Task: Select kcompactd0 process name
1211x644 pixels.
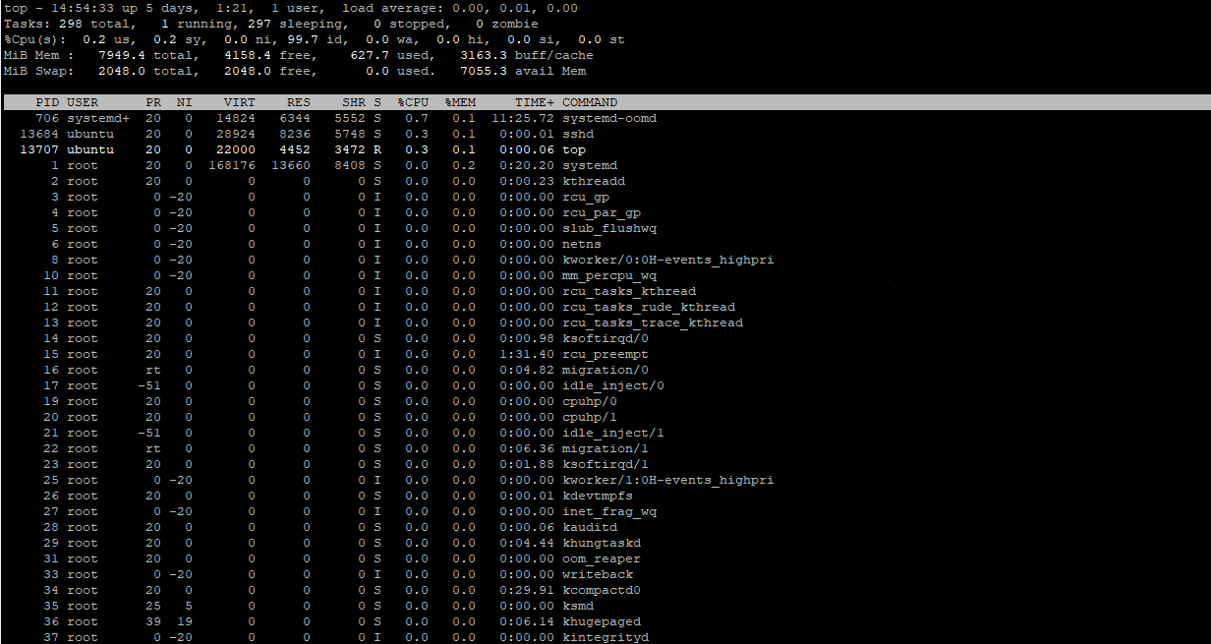Action: (602, 590)
